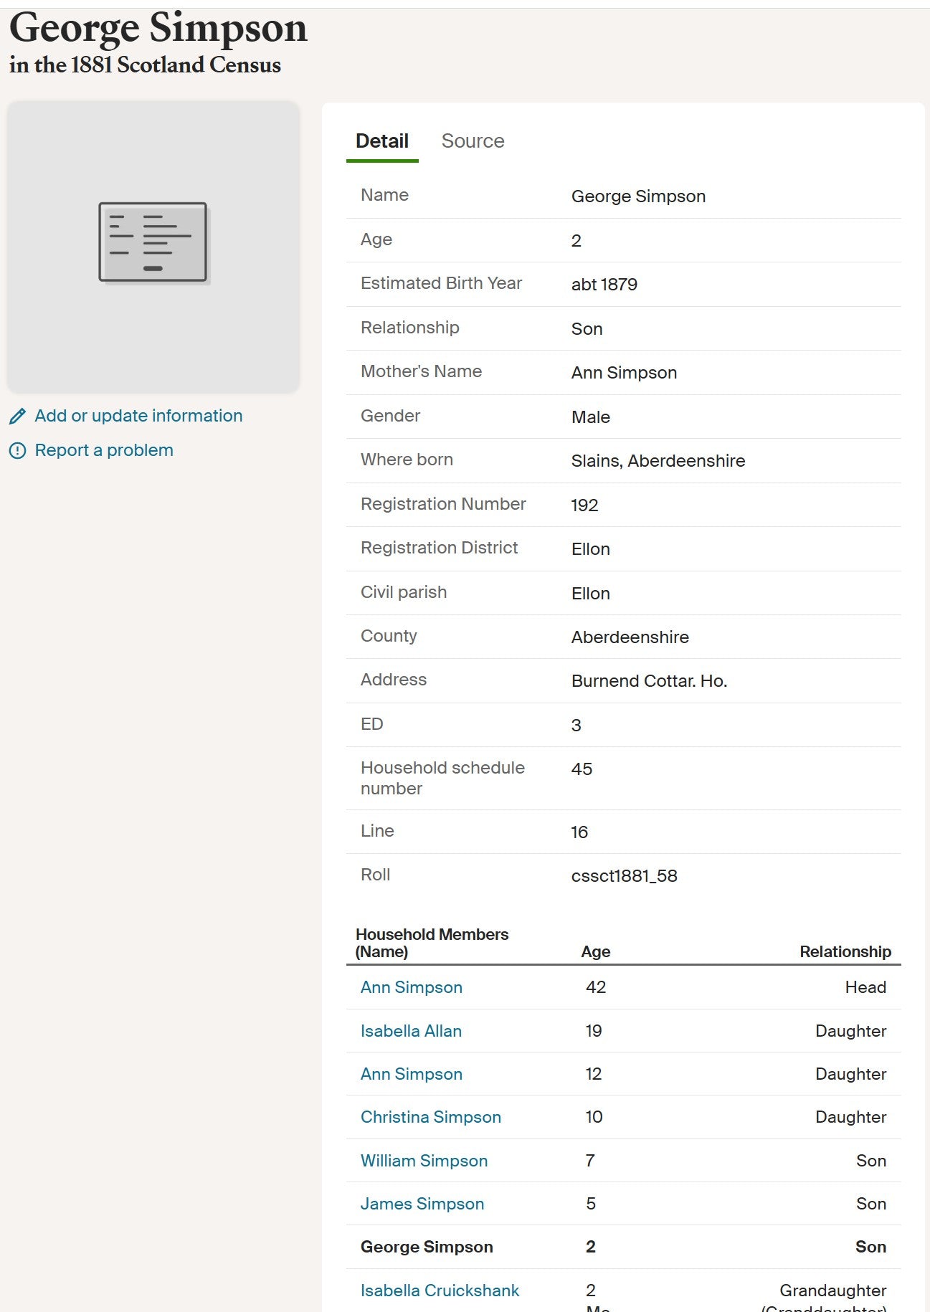
Task: Click the Address value Burnend Cottar. Ho.
Action: pyautogui.click(x=649, y=681)
